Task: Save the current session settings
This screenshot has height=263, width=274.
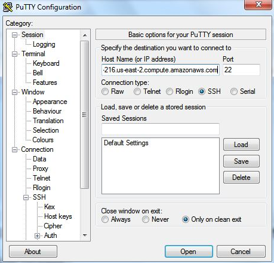Action: 241,161
